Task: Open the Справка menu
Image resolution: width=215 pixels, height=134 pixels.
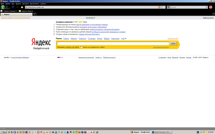Action: click(43, 4)
